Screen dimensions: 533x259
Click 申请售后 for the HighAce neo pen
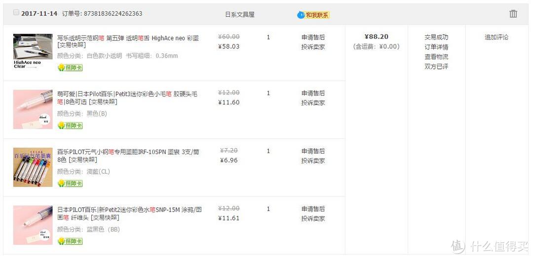[x=313, y=37]
